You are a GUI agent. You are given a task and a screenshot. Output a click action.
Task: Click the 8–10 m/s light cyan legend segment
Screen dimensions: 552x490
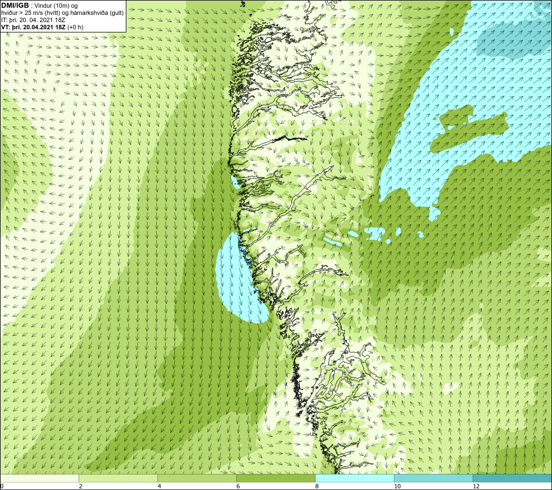(x=355, y=478)
